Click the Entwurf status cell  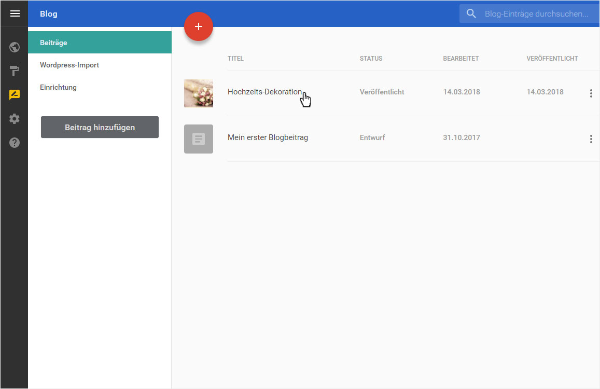[372, 137]
